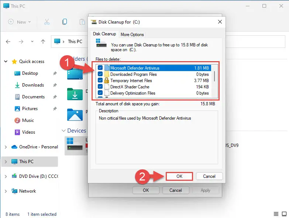Open the New dropdown in Explorer toolbar
This screenshot has width=289, height=218.
click(20, 22)
